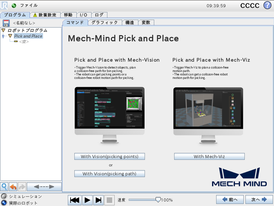Switch to the 設置設定 tab
The width and height of the screenshot is (274, 206).
pyautogui.click(x=45, y=15)
